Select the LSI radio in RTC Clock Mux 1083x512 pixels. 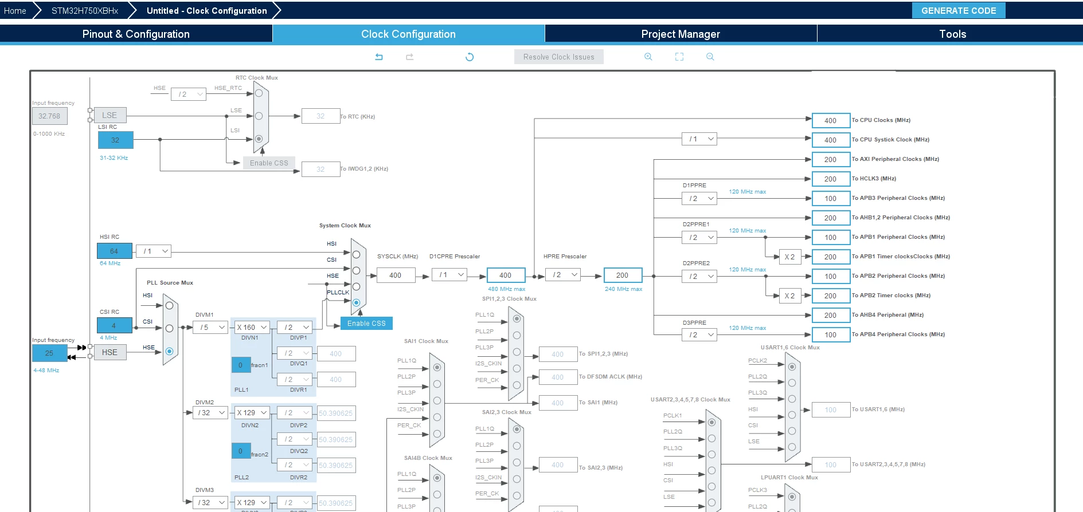click(x=259, y=139)
